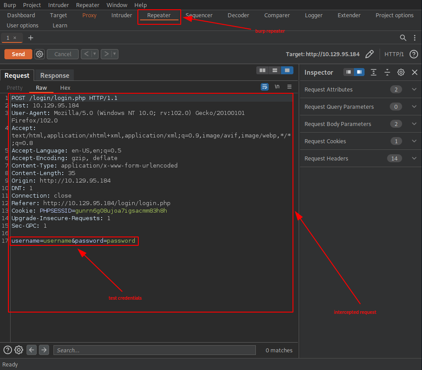The height and width of the screenshot is (370, 422).
Task: Open request settings gear next to Send
Action: point(39,54)
